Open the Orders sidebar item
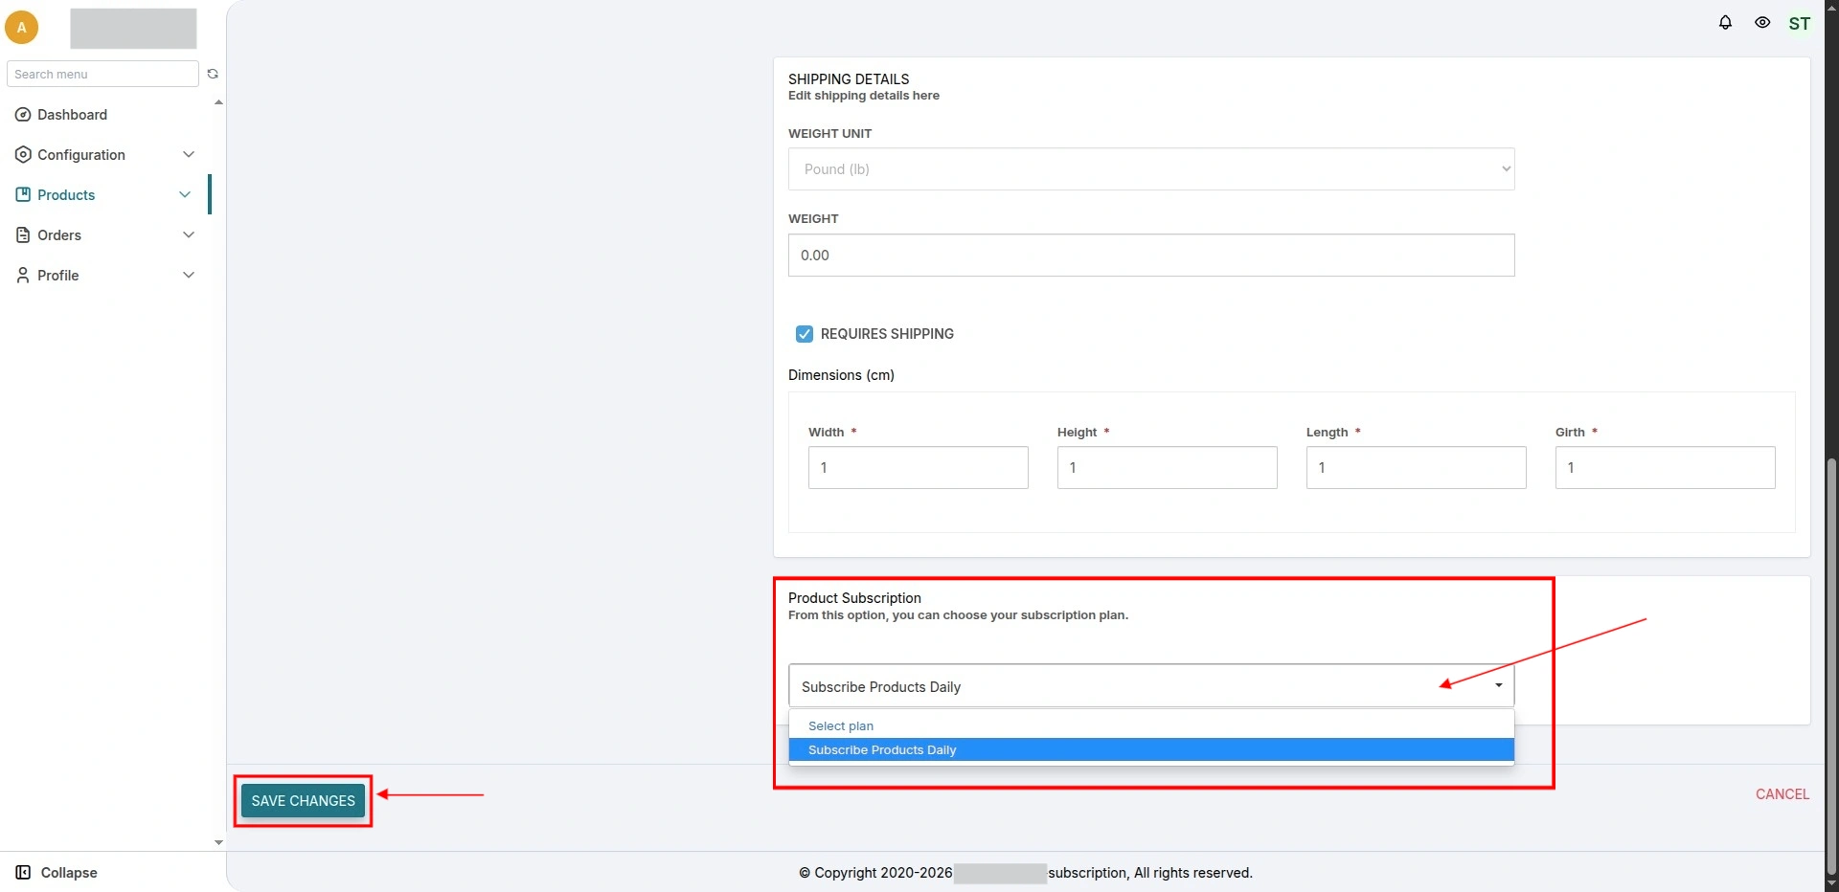 pyautogui.click(x=59, y=234)
